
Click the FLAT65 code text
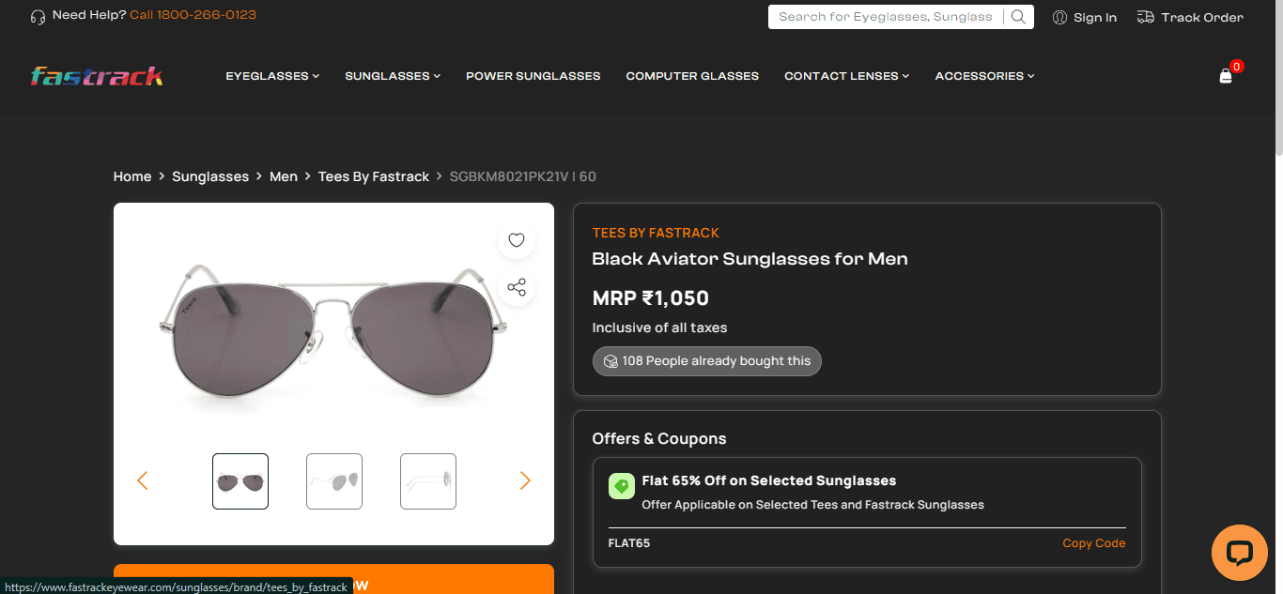coord(629,543)
